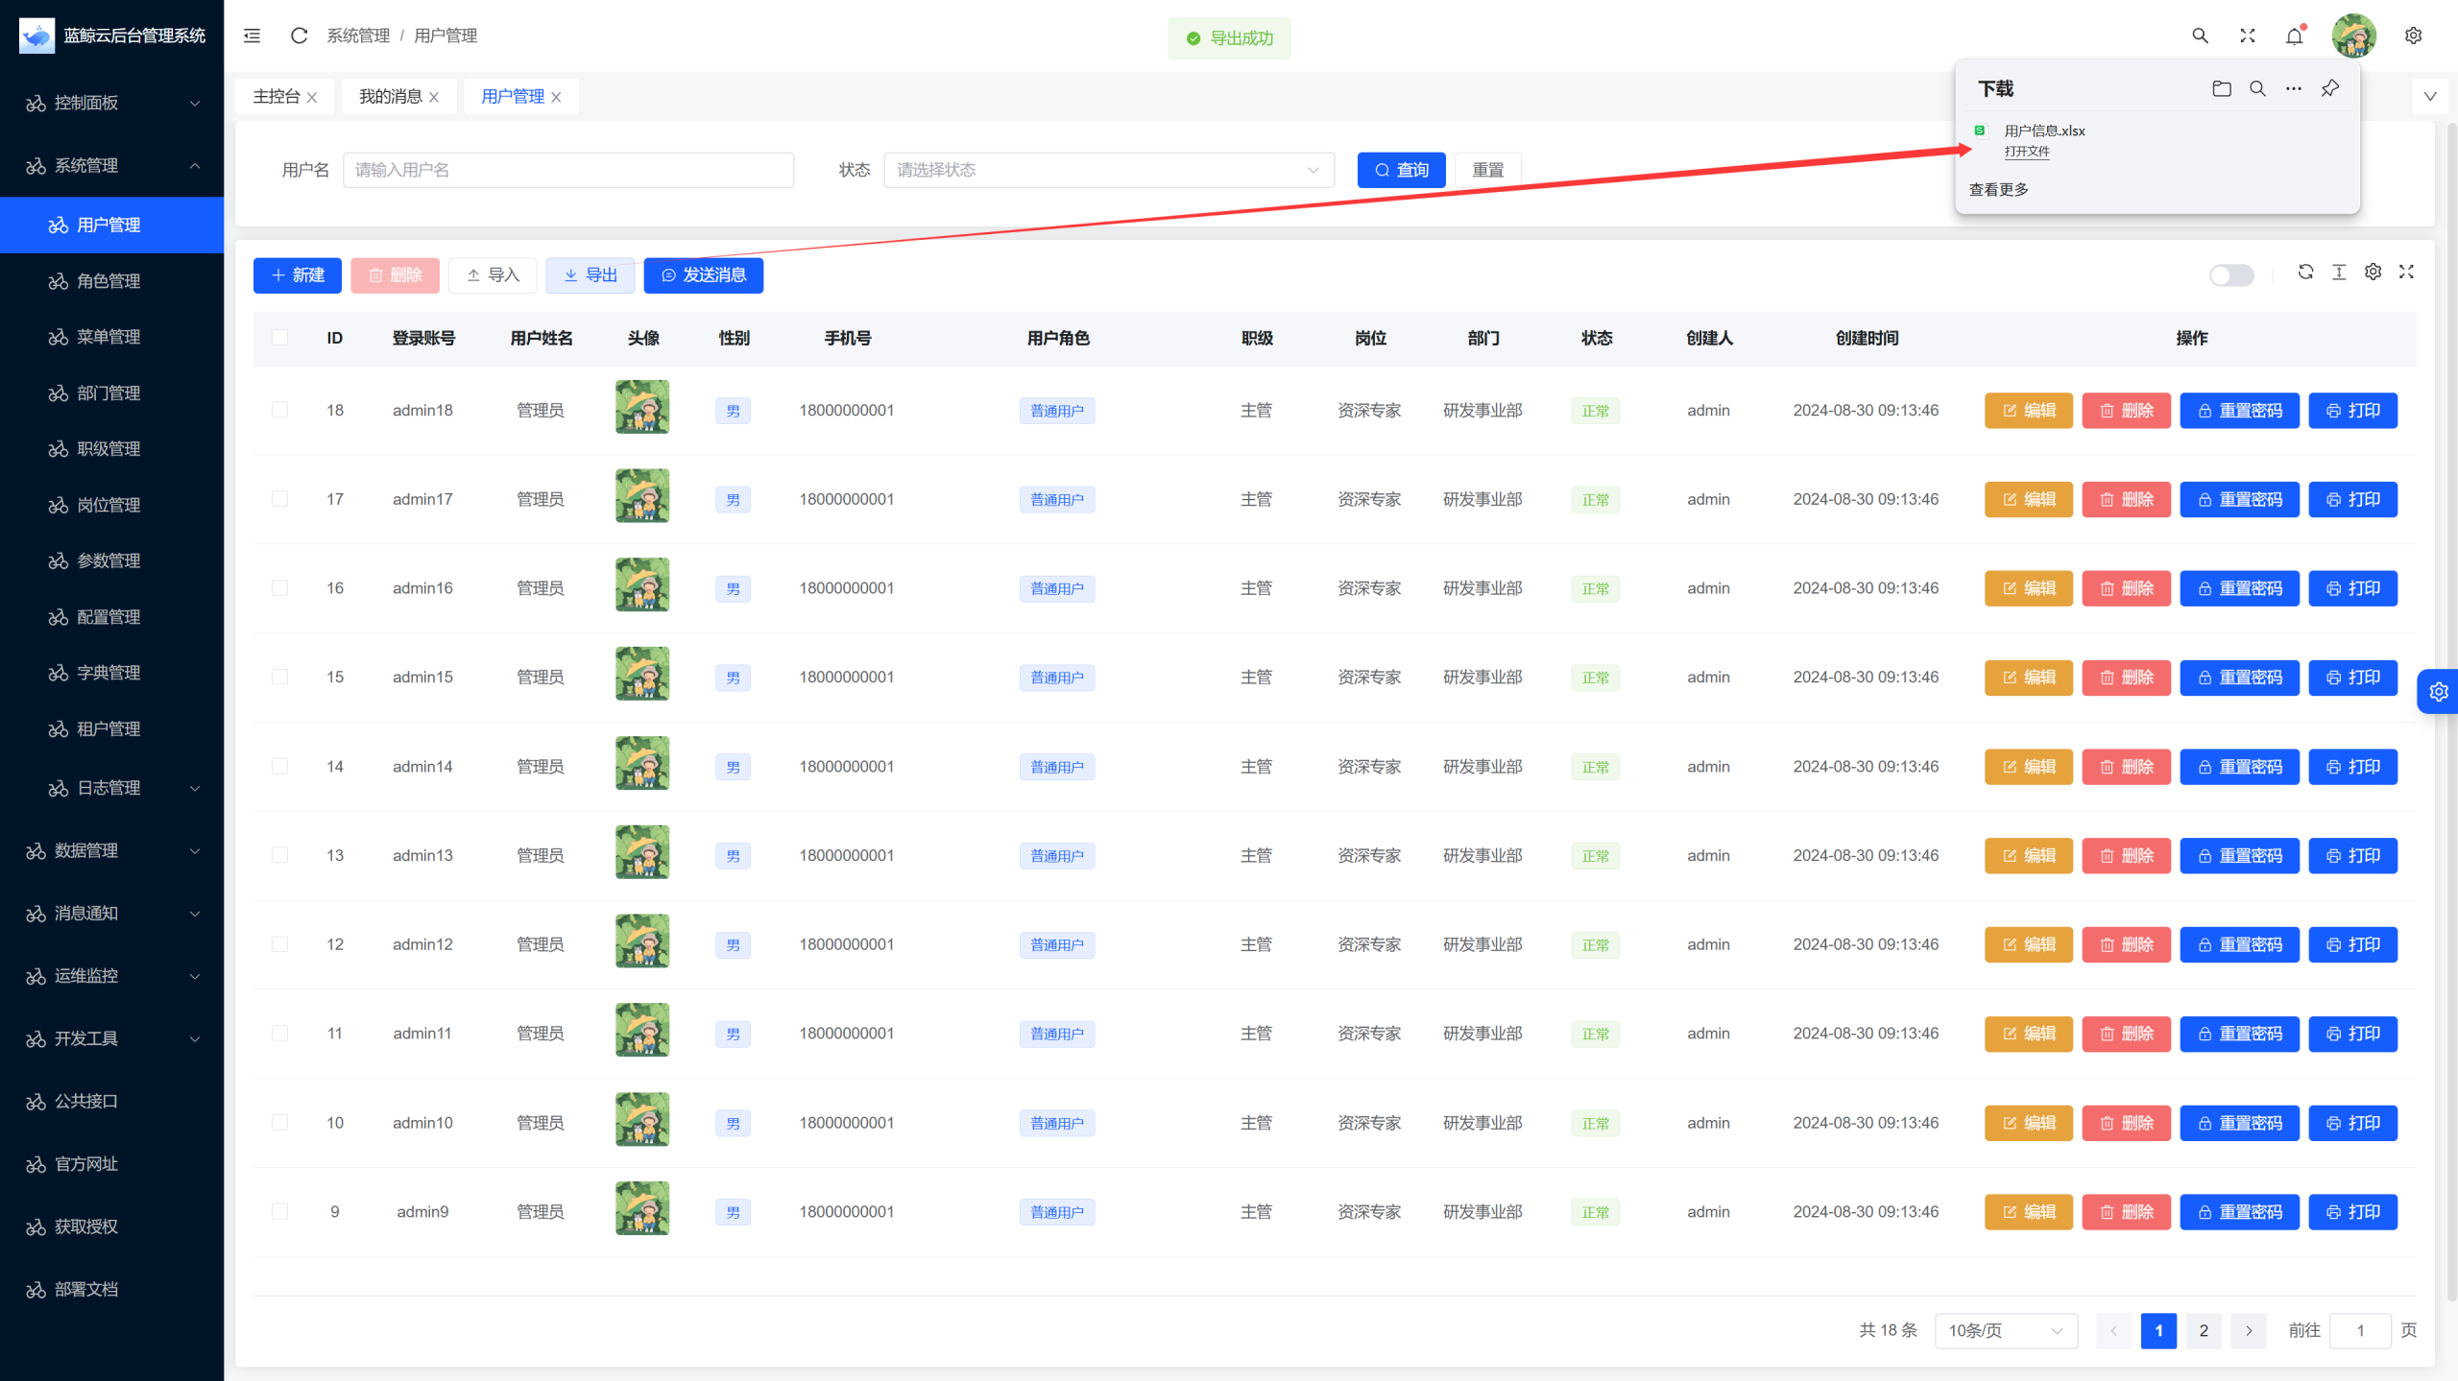Open the 10条/页 page size dropdown
The height and width of the screenshot is (1381, 2458).
point(2005,1330)
